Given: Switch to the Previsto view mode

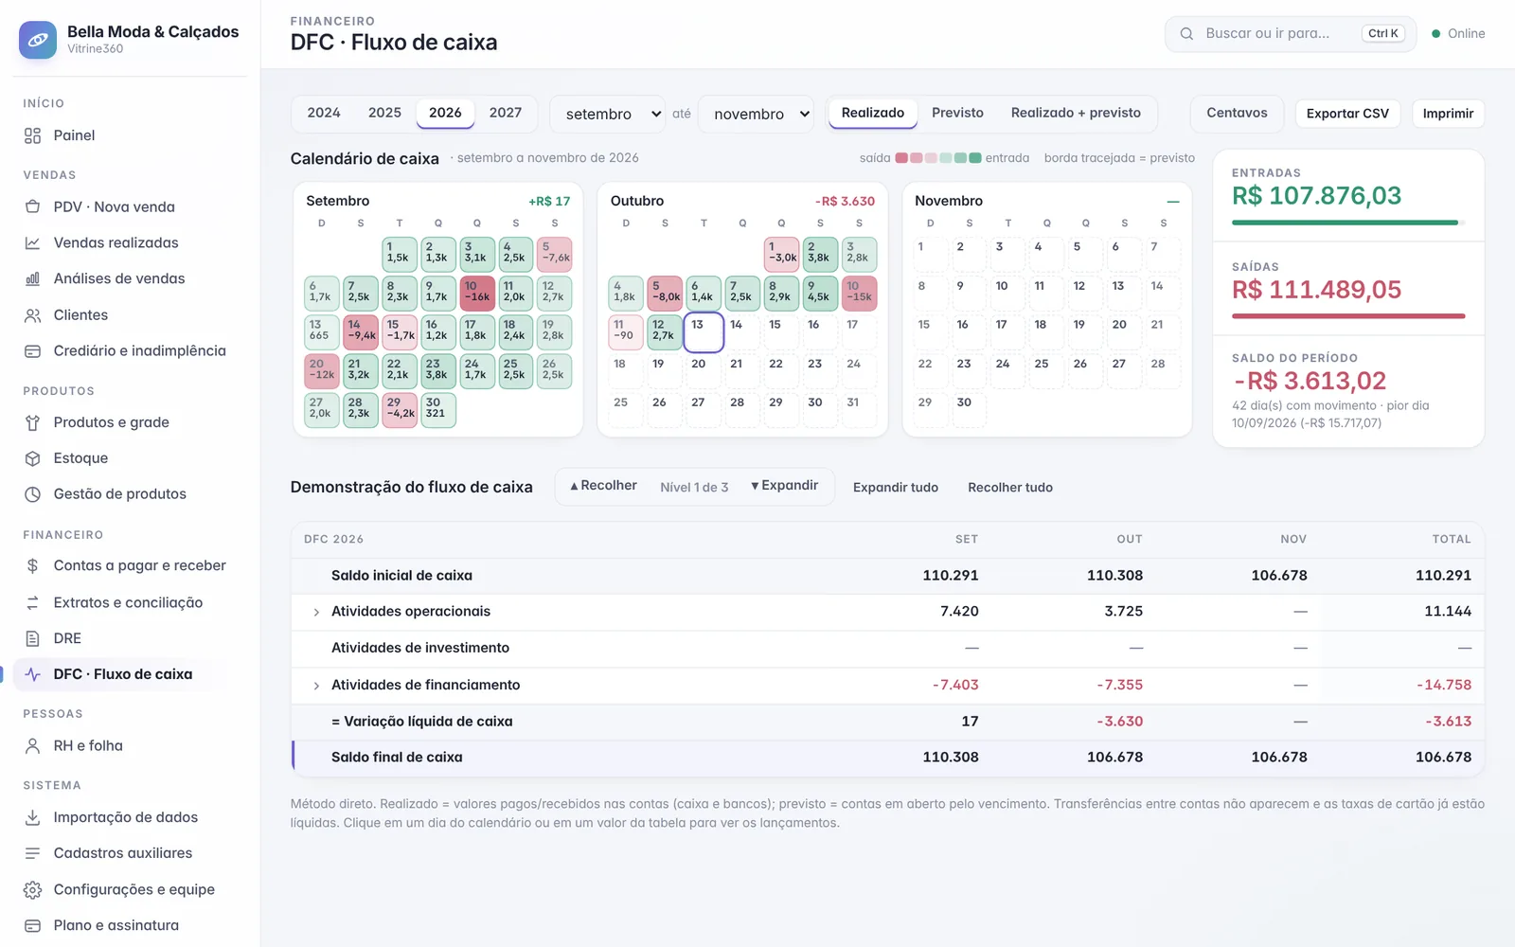Looking at the screenshot, I should point(957,113).
